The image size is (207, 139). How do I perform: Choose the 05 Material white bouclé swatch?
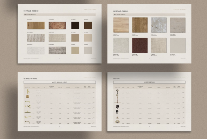36,50
